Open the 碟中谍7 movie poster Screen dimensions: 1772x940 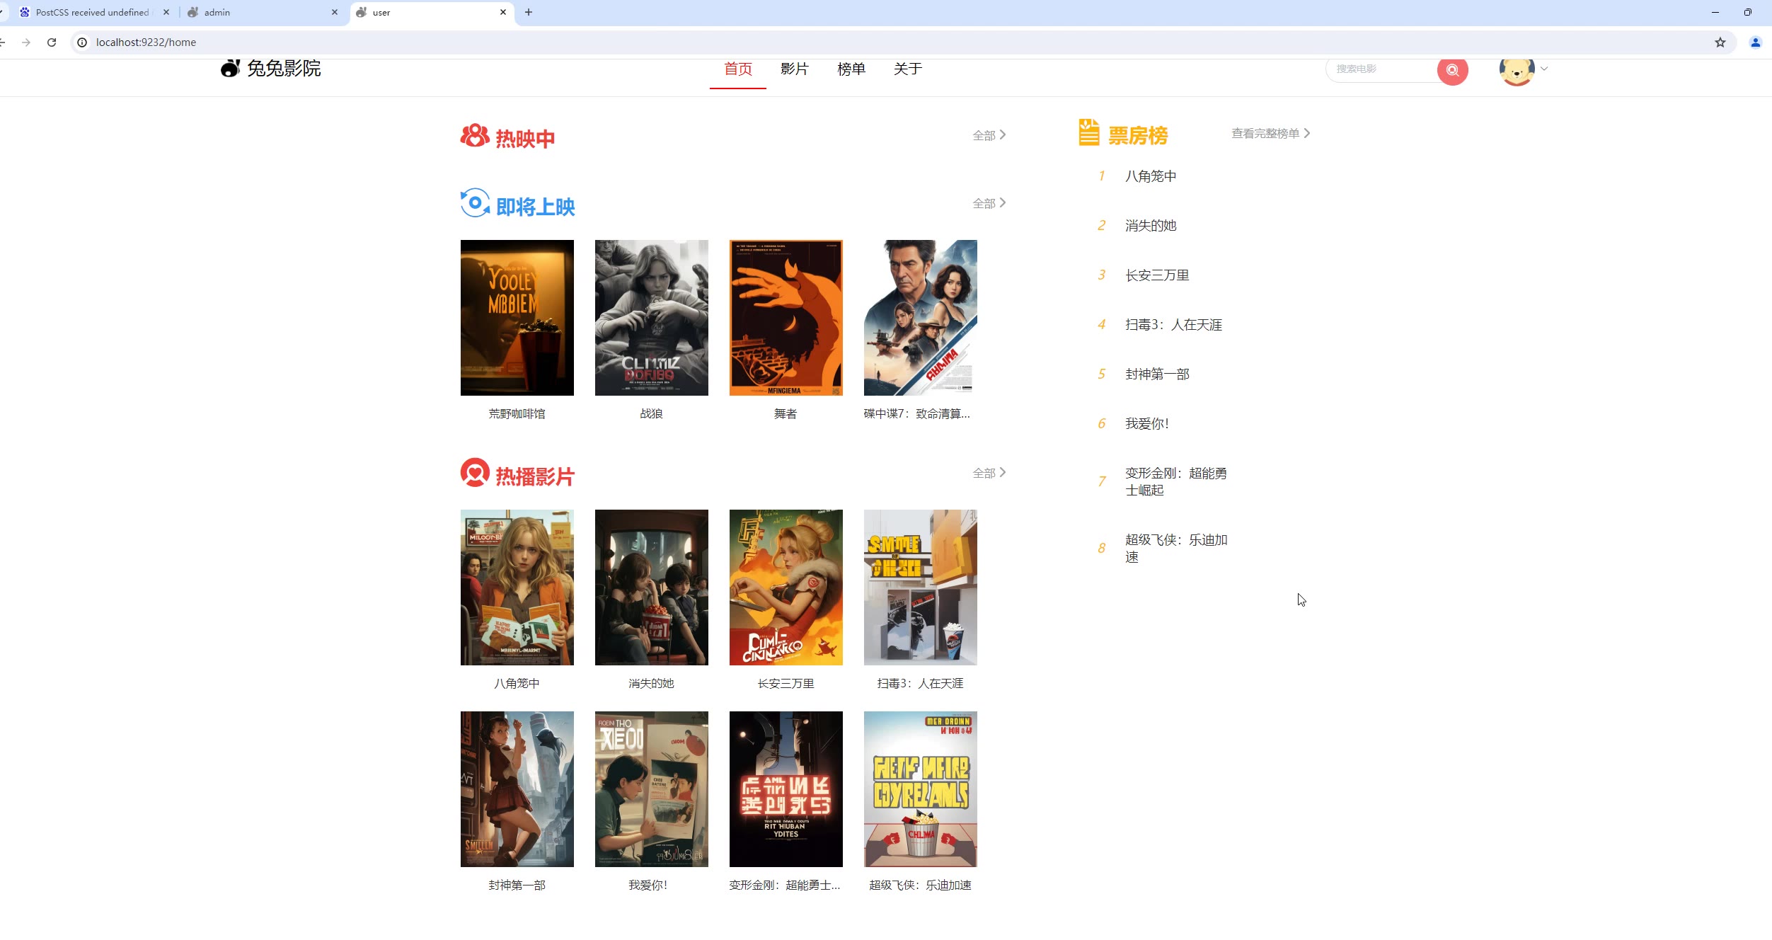coord(921,318)
